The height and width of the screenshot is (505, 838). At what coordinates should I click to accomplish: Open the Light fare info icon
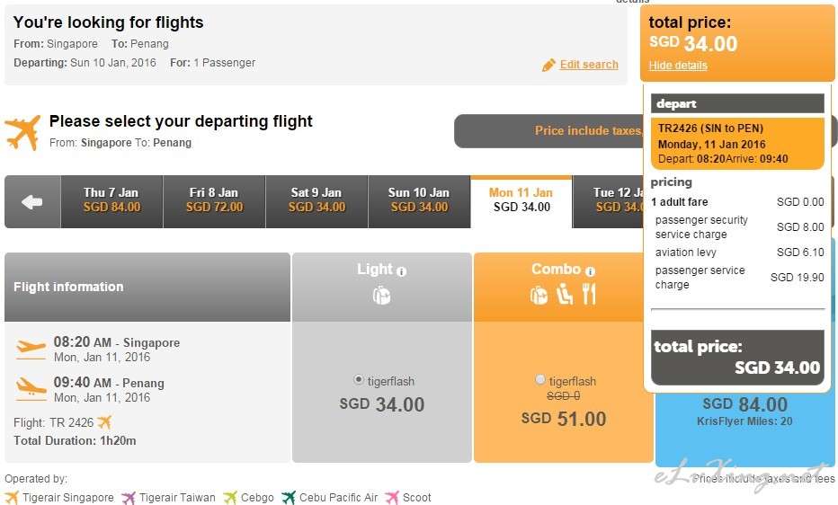tap(401, 271)
